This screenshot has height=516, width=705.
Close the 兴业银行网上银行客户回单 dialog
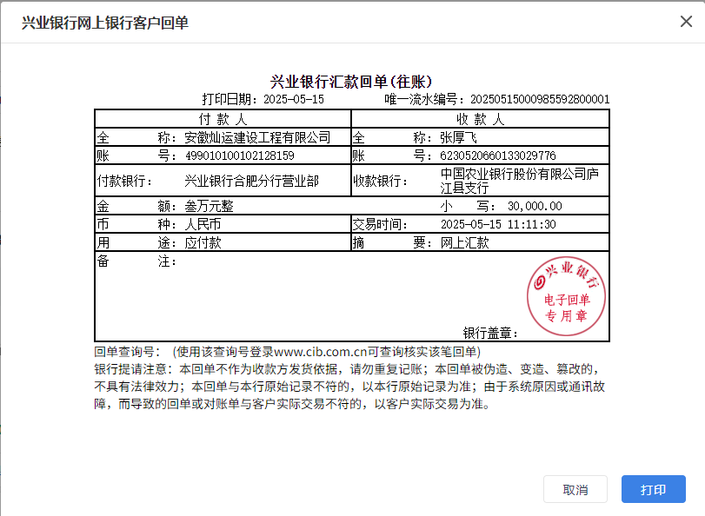(686, 22)
